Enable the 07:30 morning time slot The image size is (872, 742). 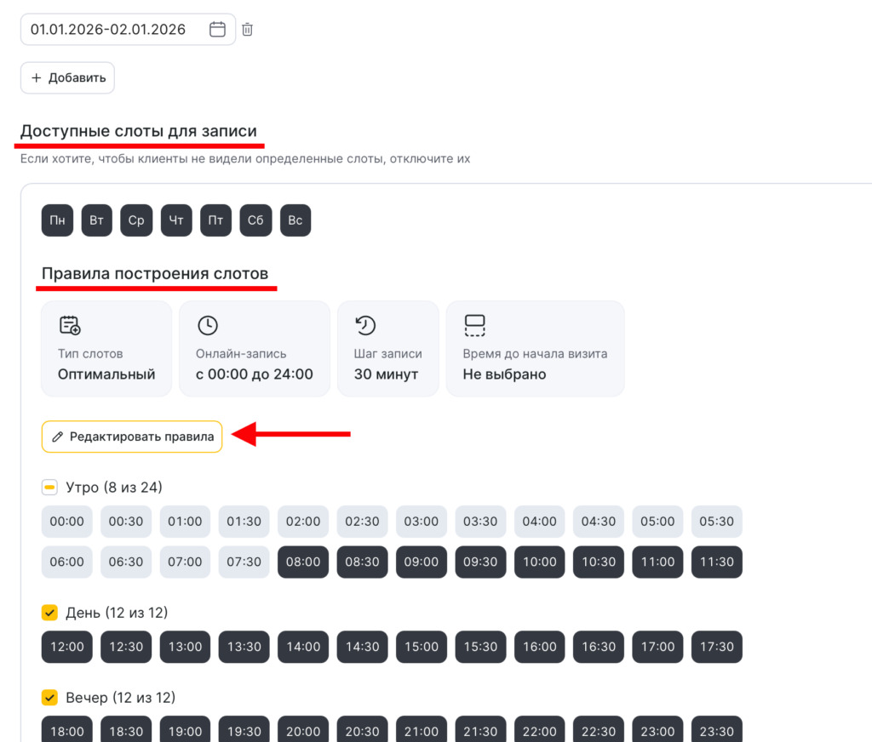[x=244, y=562]
